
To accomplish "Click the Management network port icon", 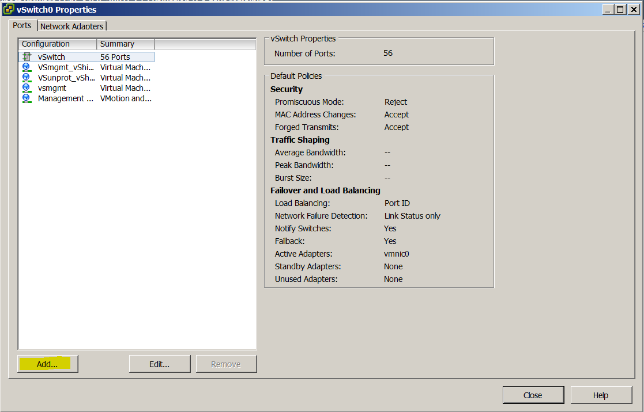I will (x=27, y=98).
